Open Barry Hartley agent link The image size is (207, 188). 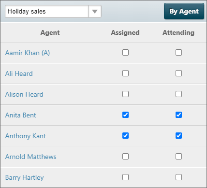24,177
